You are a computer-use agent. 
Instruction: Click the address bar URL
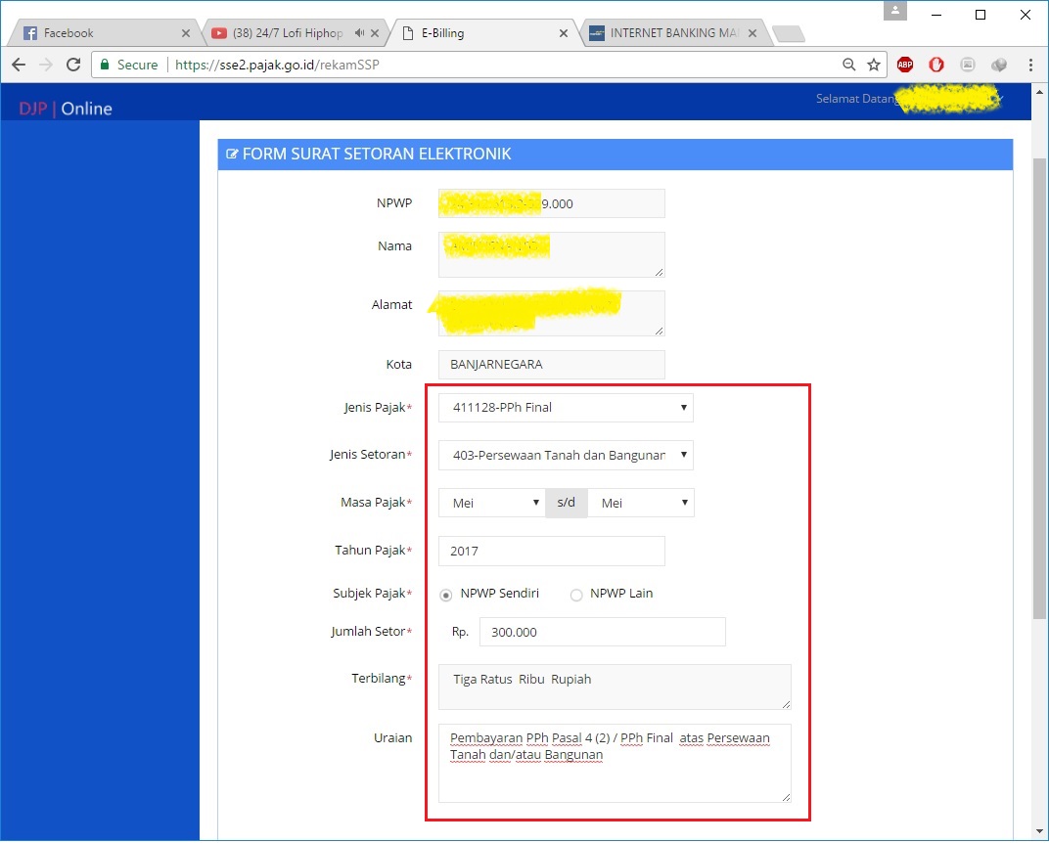277,65
